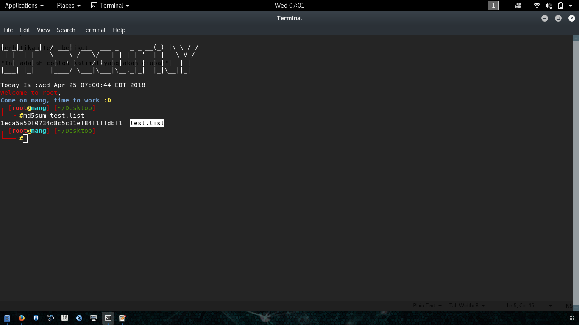Click the workspace 1 indicator
The width and height of the screenshot is (579, 325).
(x=493, y=6)
